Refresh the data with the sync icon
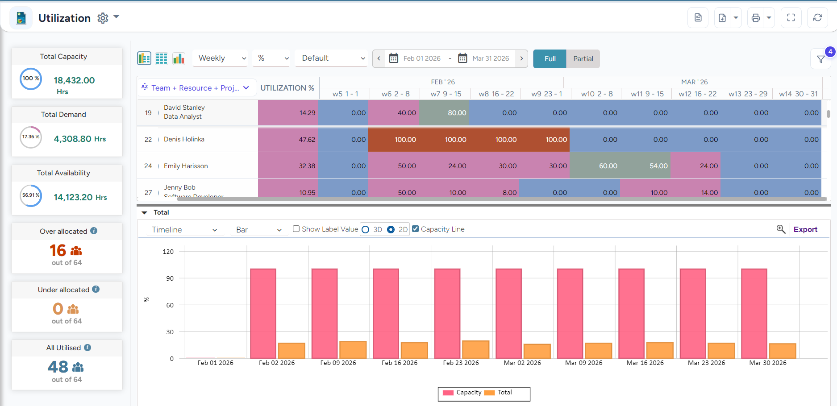The width and height of the screenshot is (837, 406). [817, 17]
